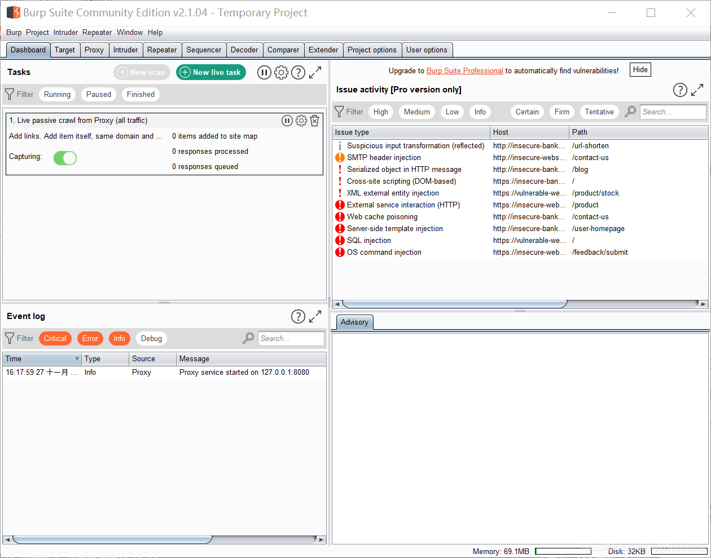Click the Memory usage bar

click(563, 551)
